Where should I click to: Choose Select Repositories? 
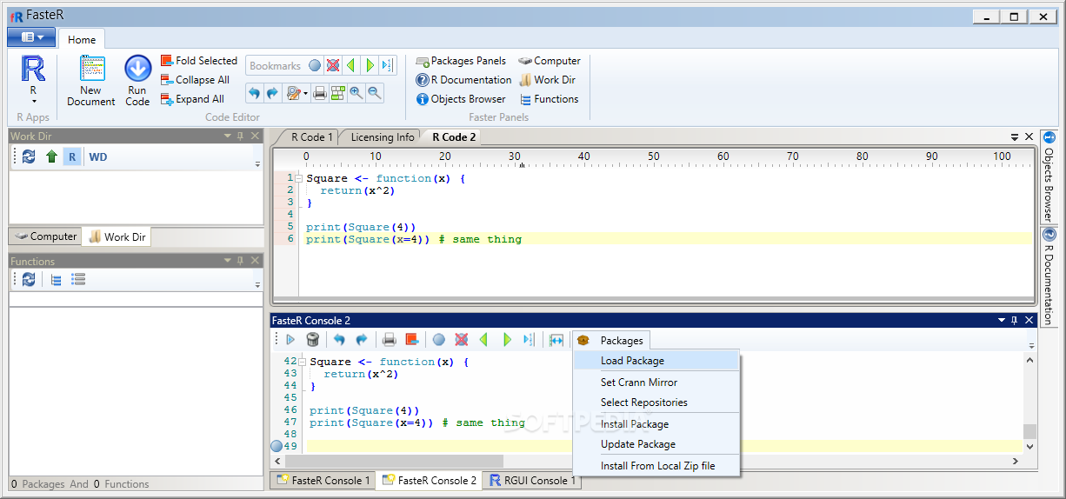coord(656,403)
